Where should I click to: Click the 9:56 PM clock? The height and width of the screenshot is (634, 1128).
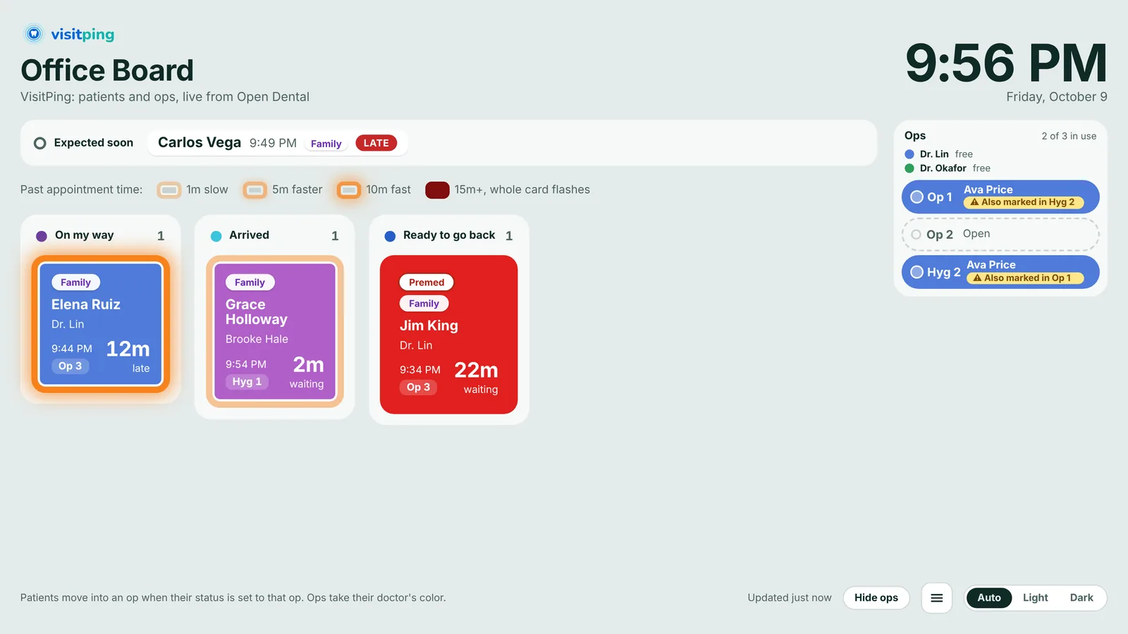coord(1006,64)
